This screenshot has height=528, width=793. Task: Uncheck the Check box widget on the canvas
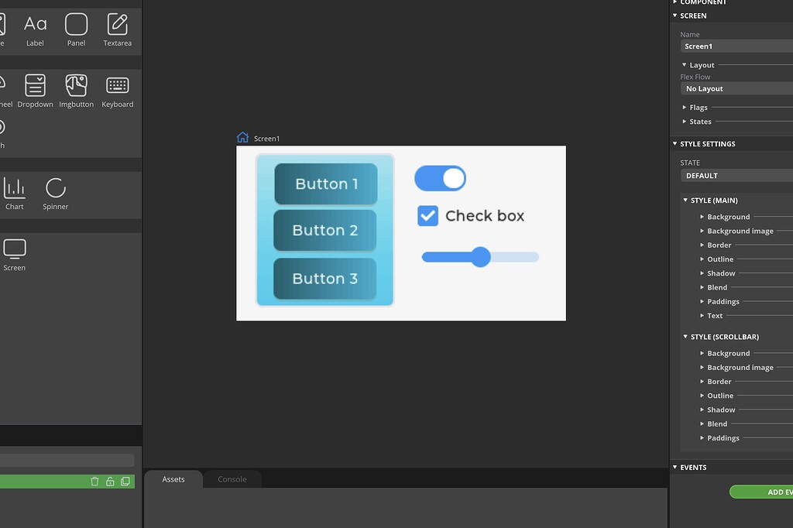pos(427,216)
